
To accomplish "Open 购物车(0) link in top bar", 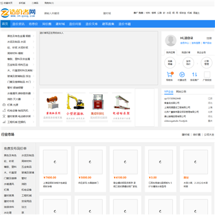I will (x=49, y=3).
